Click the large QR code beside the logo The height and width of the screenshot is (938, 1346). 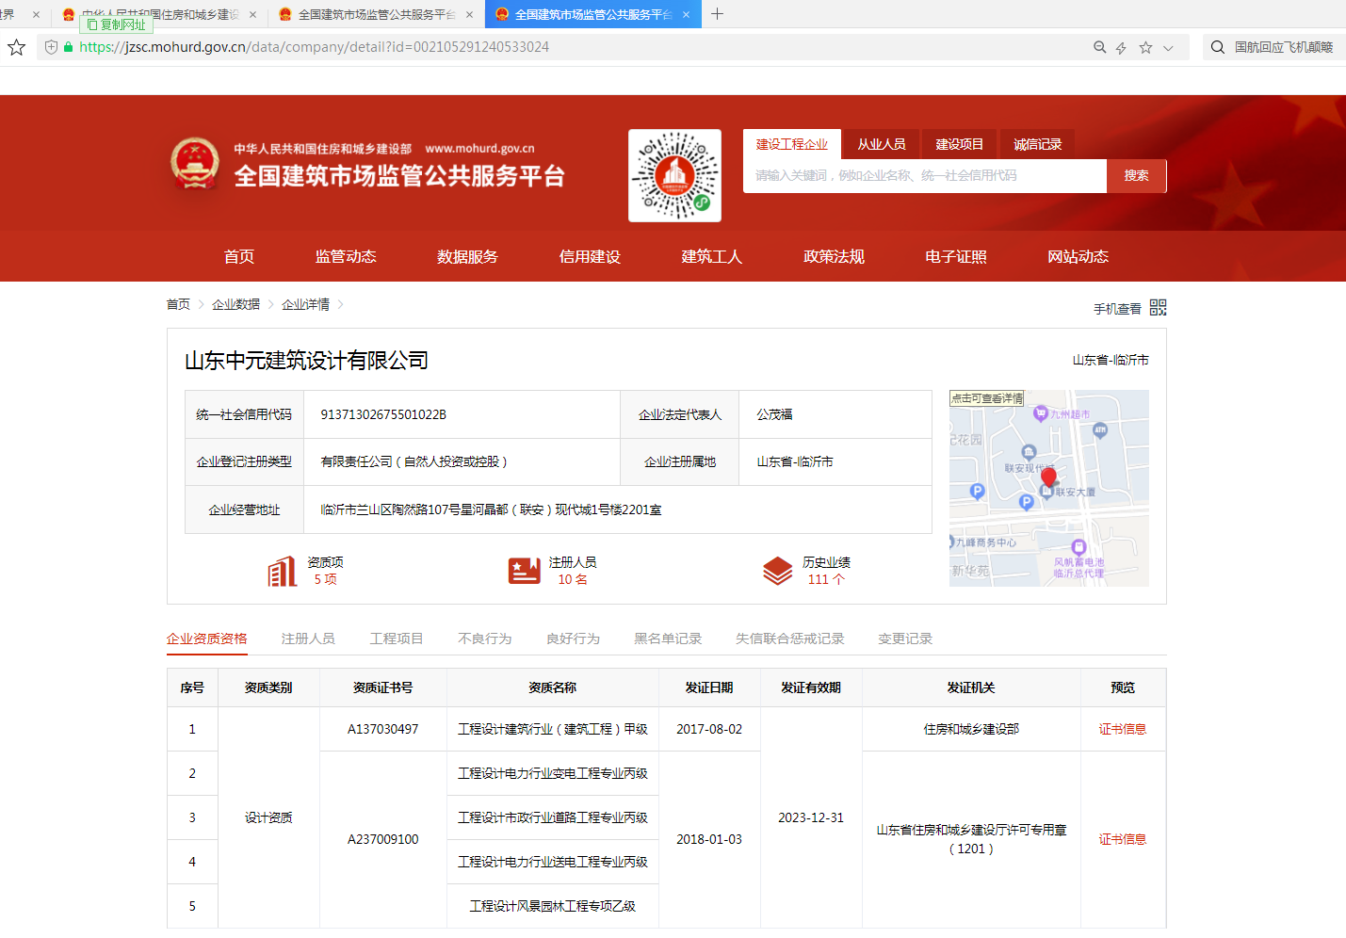674,175
